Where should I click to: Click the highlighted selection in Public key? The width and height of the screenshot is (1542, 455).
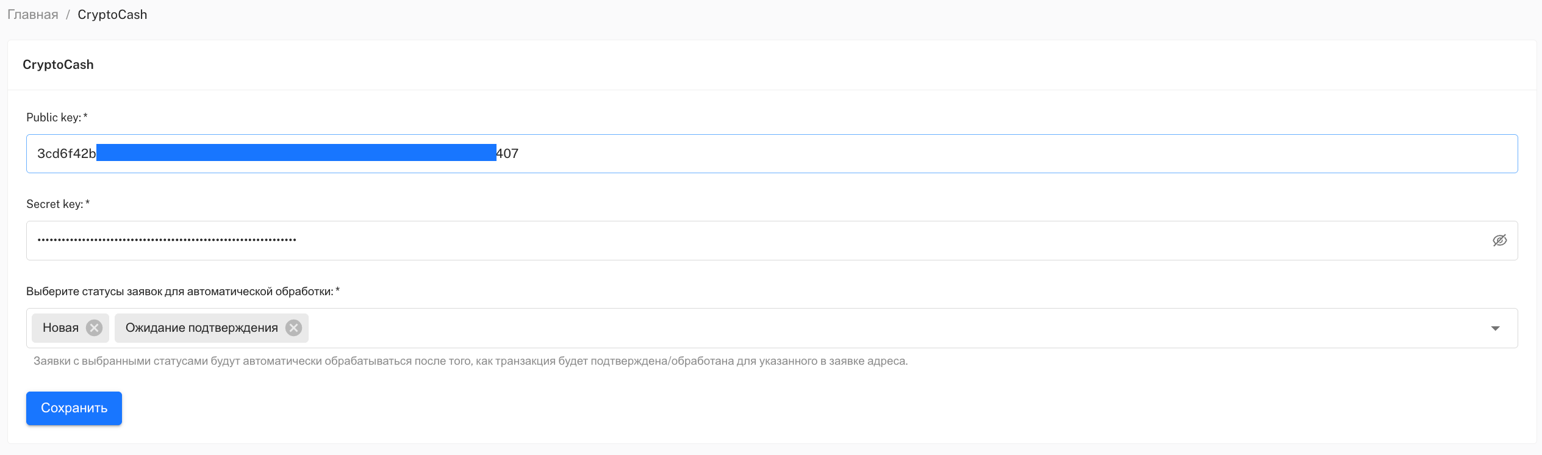(296, 153)
